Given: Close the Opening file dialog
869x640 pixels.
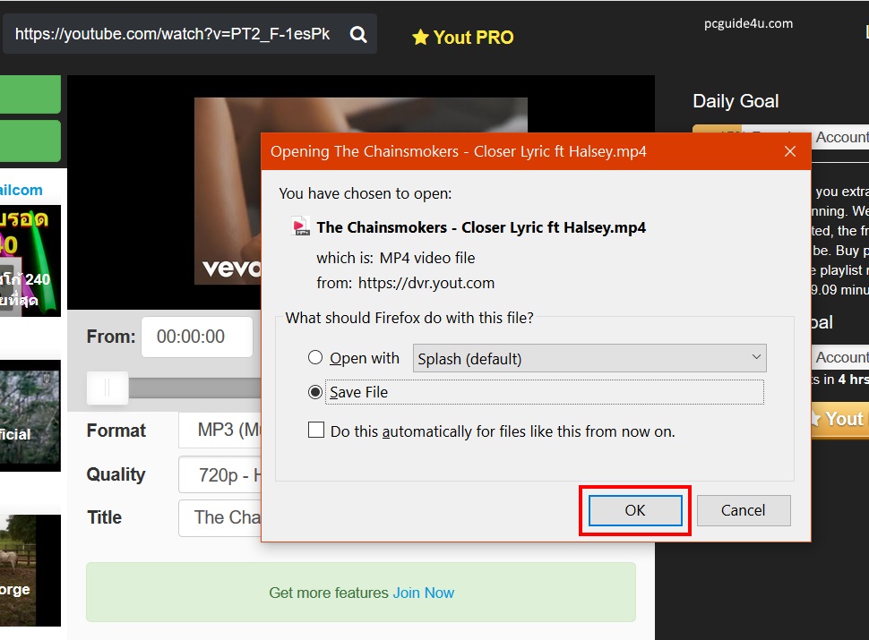Looking at the screenshot, I should click(789, 151).
